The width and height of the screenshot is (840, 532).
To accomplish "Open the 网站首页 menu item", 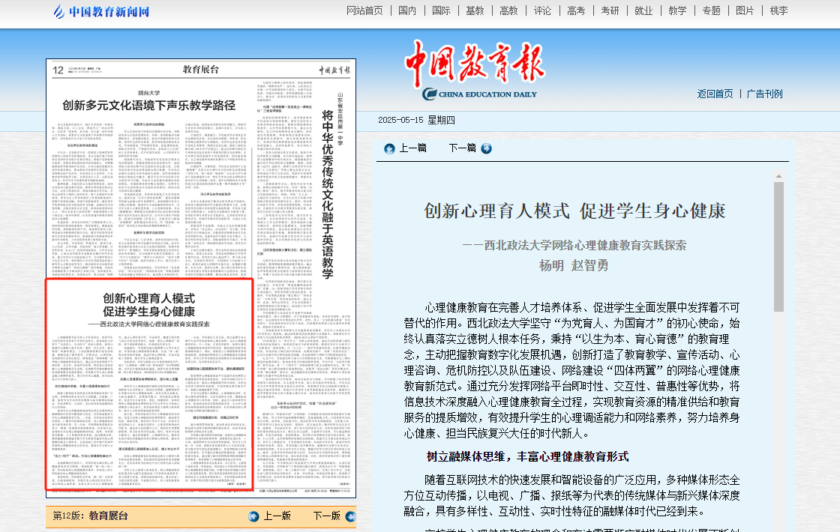I will [x=364, y=10].
